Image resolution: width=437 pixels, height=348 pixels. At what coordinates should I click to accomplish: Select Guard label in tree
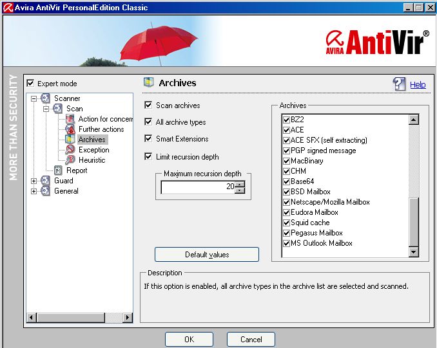(x=64, y=181)
